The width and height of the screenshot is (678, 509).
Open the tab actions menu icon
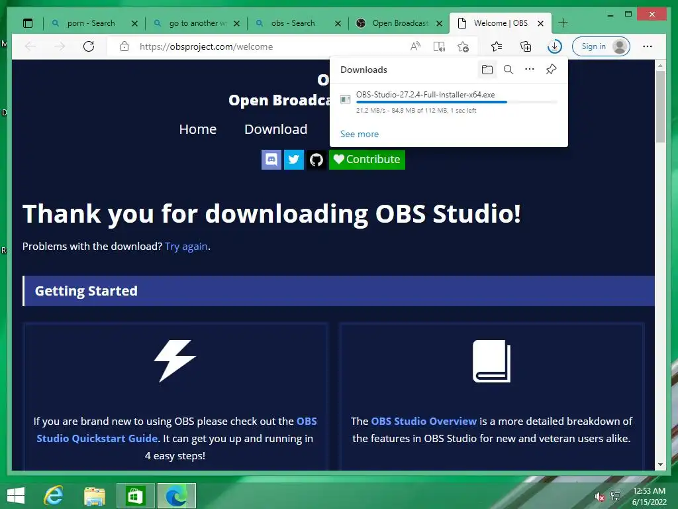click(x=28, y=23)
